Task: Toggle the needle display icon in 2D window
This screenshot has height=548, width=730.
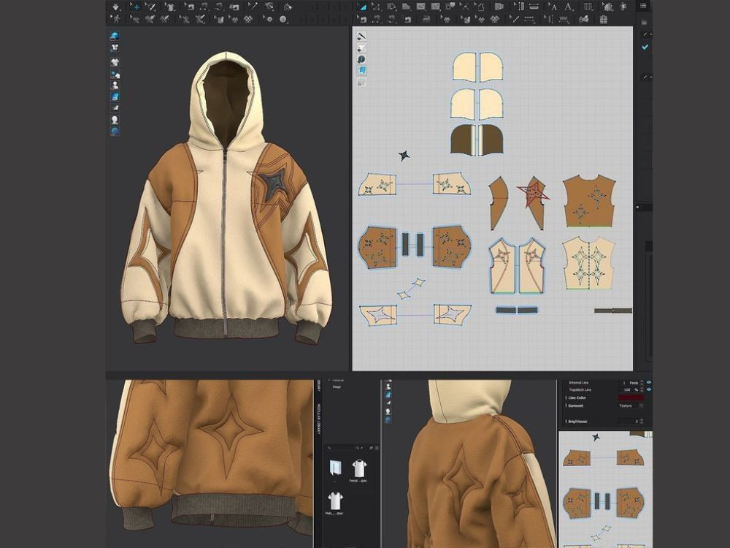Action: tap(361, 36)
